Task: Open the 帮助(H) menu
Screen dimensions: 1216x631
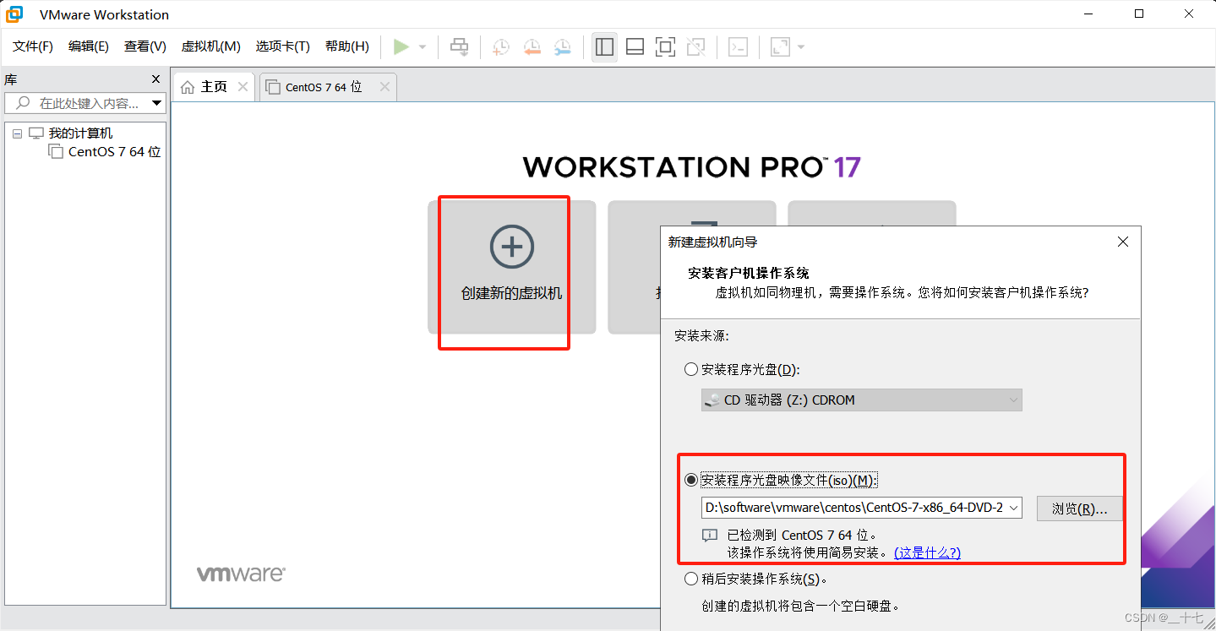Action: pos(347,46)
